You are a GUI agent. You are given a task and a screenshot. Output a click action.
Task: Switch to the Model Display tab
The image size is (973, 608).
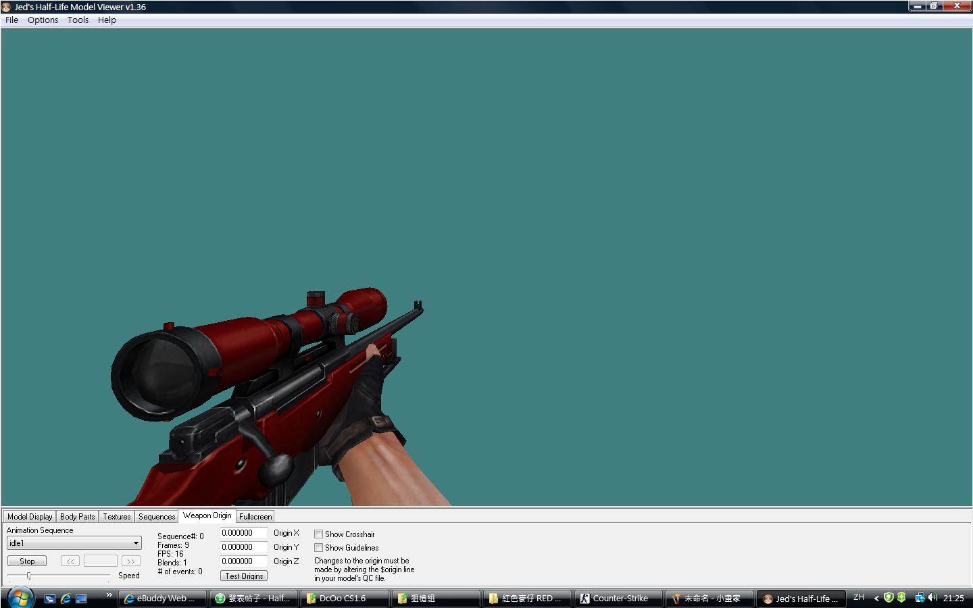click(30, 517)
